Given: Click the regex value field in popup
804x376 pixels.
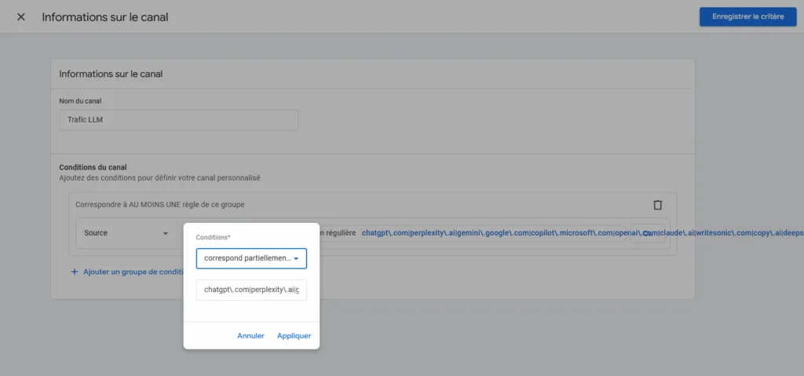Looking at the screenshot, I should tap(251, 290).
